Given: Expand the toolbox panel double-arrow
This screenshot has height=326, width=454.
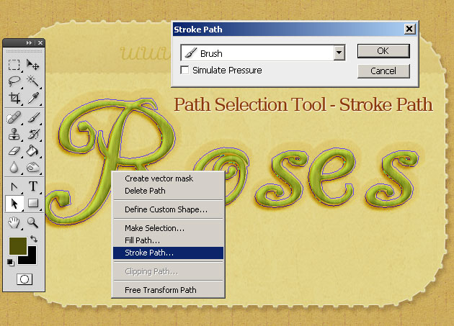Looking at the screenshot, I should click(x=30, y=43).
